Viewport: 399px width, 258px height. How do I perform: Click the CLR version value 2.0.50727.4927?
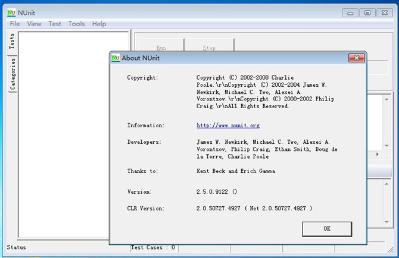pos(218,209)
